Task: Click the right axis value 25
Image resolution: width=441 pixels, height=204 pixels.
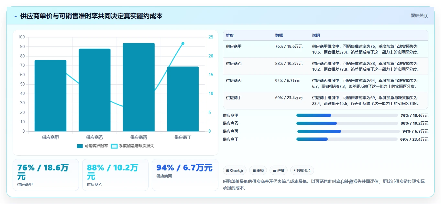Action: click(211, 37)
